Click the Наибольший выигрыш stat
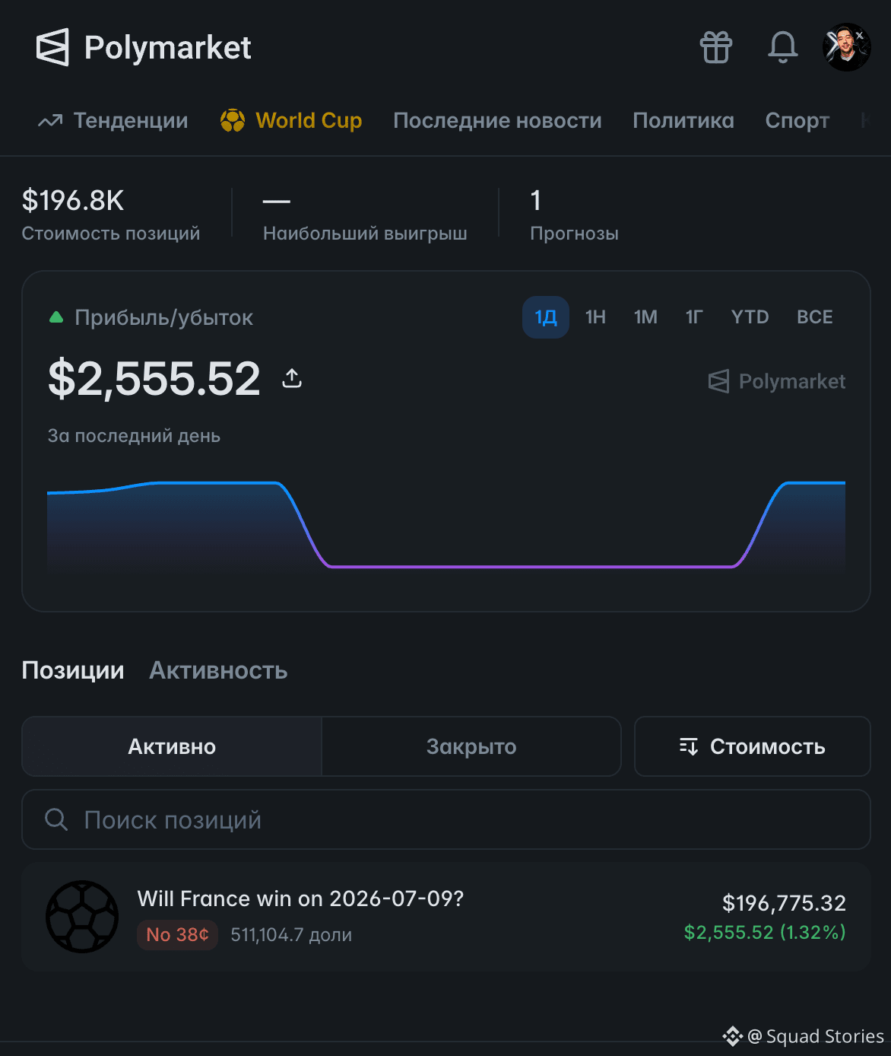The image size is (891, 1056). (365, 215)
